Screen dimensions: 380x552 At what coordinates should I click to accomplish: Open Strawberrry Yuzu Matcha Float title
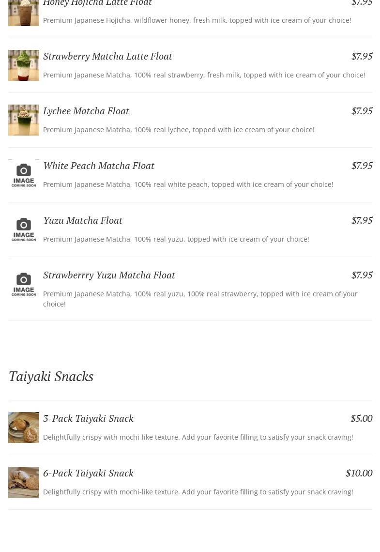click(x=109, y=275)
